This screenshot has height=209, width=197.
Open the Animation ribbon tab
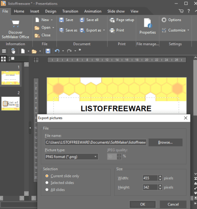pos(93,11)
